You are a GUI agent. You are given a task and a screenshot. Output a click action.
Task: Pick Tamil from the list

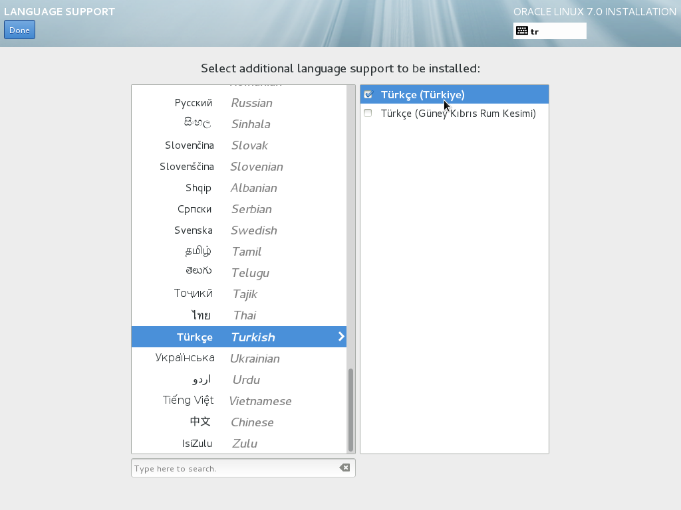[x=239, y=252]
